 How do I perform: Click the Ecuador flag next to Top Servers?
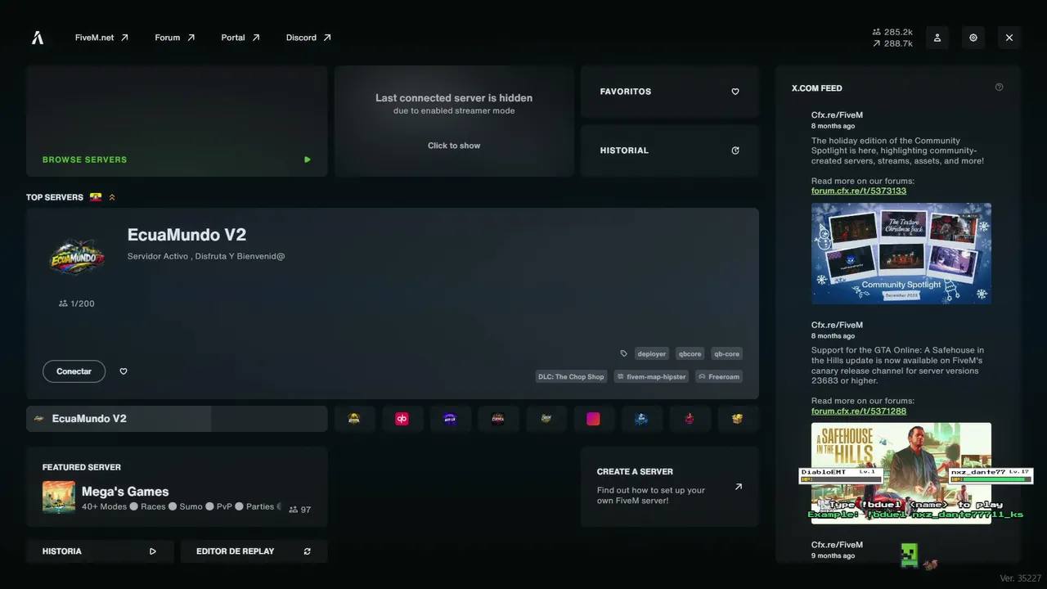(x=96, y=197)
